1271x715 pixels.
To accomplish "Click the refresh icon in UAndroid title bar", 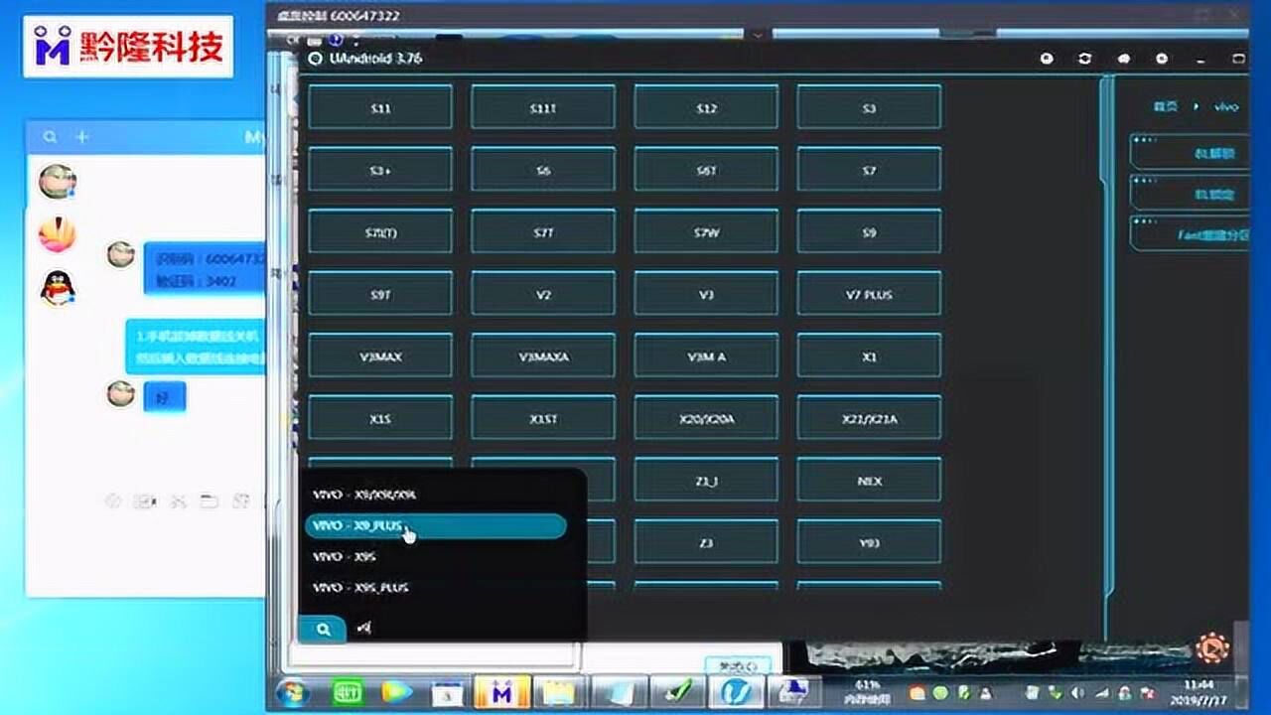I will (1084, 59).
